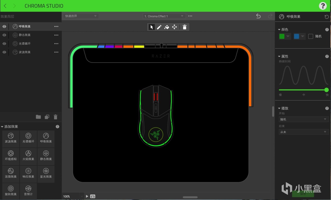Open the options menu for the 静态效果 layer

56,35
